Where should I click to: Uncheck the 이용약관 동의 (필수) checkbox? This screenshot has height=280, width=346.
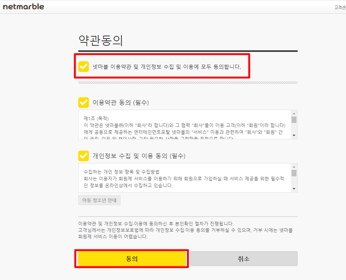pyautogui.click(x=84, y=103)
